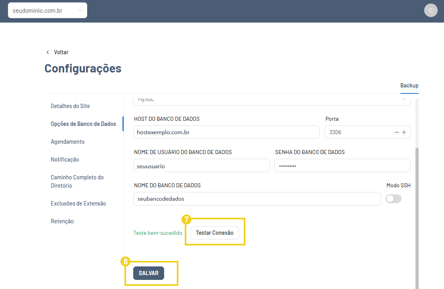
Task: Click the Testar Conexão button
Action: tap(214, 233)
